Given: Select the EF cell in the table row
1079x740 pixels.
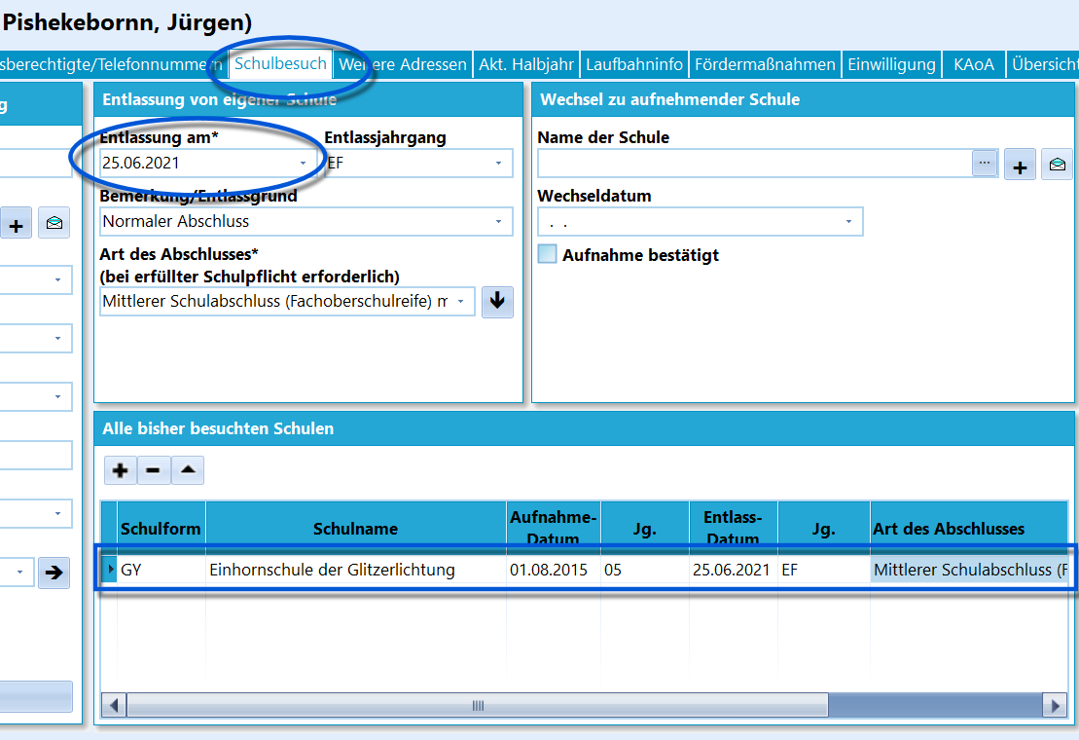Looking at the screenshot, I should 824,570.
